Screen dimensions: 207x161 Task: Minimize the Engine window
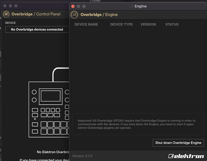pos(78,6)
